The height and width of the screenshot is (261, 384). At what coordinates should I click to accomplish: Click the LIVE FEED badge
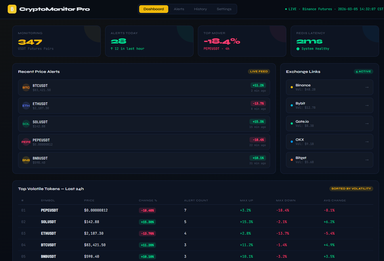259,72
